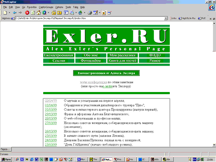216x162 pixels.
Task: Click the blue Back arrow
Action: (15, 13)
